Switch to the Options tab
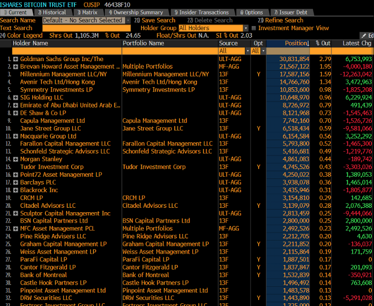Viewport: 374px width, 306px height. click(x=251, y=13)
